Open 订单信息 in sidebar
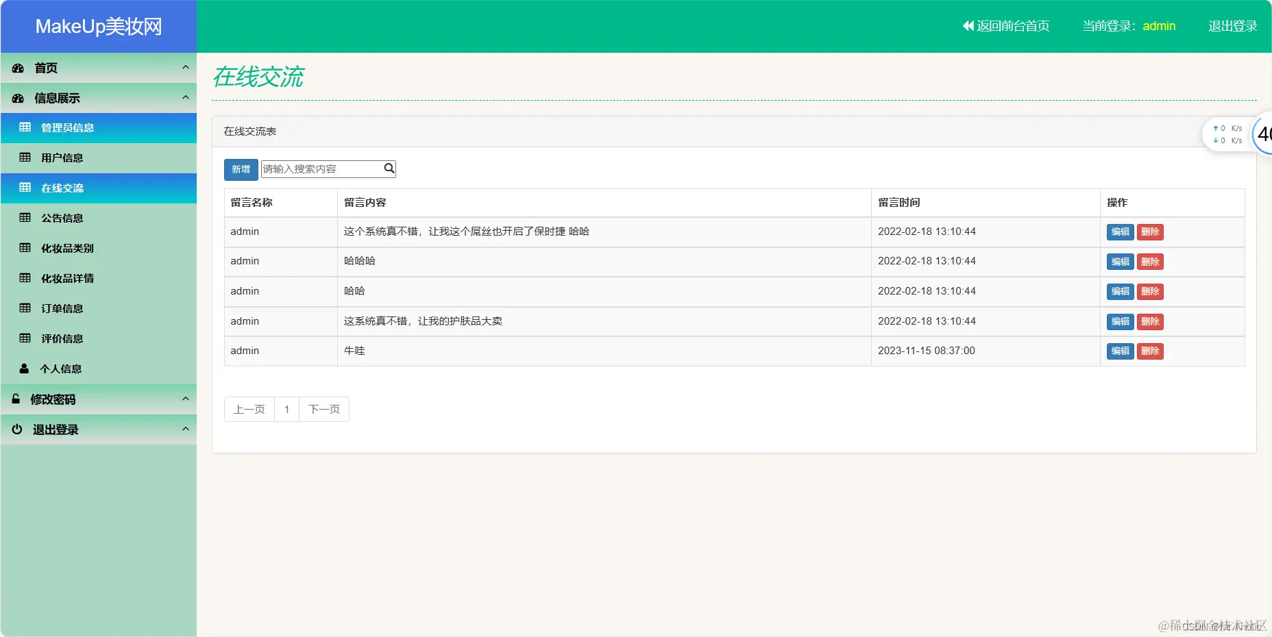1272x637 pixels. 99,309
